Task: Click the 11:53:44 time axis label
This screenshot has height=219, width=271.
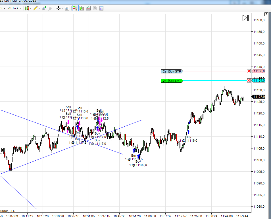Action: [242, 216]
